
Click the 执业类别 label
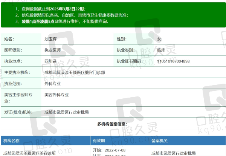[x=126, y=50]
